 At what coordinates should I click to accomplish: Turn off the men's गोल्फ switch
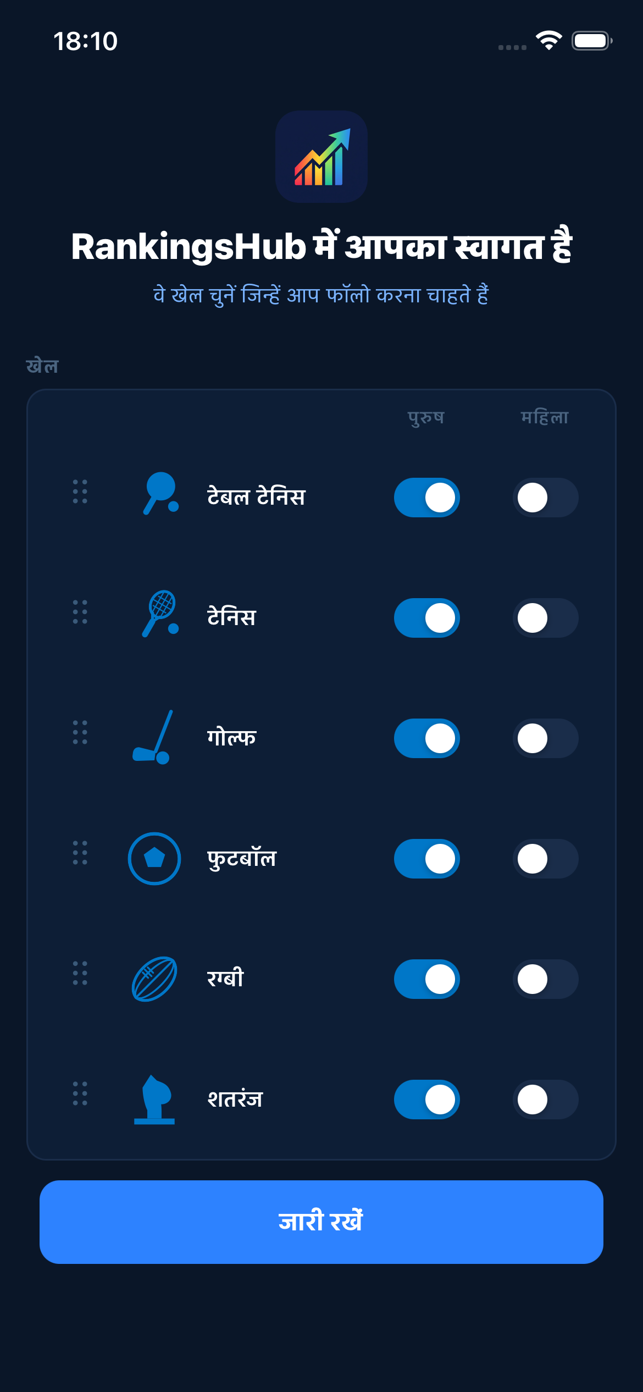click(427, 738)
